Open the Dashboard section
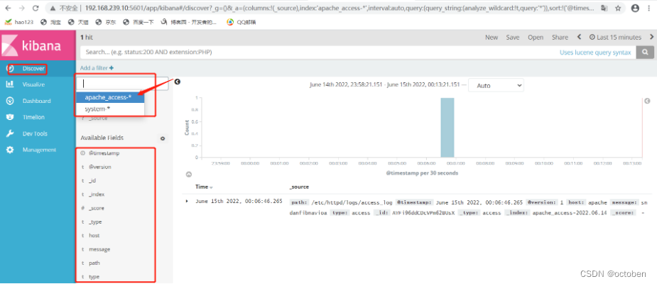This screenshot has width=657, height=284. (x=38, y=101)
